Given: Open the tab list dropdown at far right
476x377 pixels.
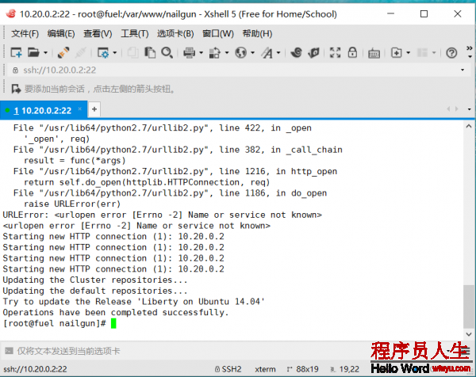Looking at the screenshot, I should (x=470, y=109).
